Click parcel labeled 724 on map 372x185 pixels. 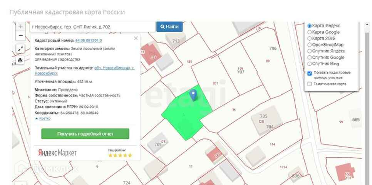pos(127,183)
